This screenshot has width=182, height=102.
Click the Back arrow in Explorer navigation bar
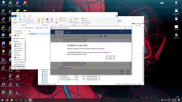[x=13, y=28]
